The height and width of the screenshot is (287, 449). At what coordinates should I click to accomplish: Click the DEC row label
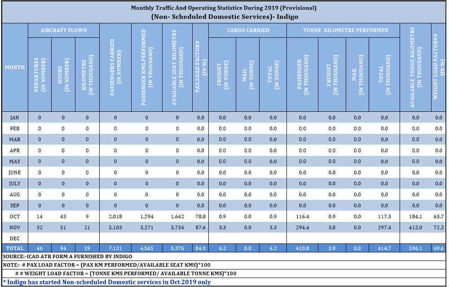tap(14, 238)
